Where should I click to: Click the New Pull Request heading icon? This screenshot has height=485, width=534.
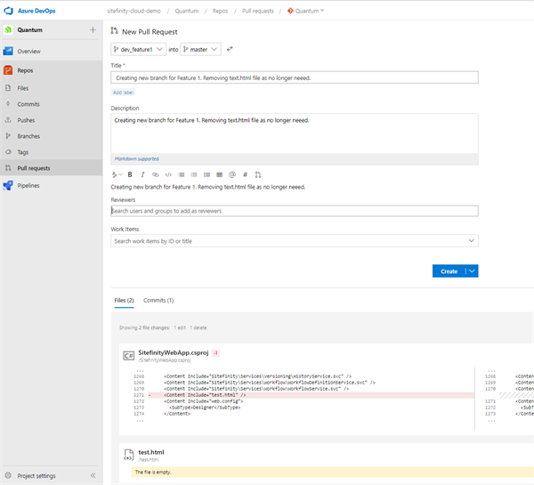click(x=114, y=31)
